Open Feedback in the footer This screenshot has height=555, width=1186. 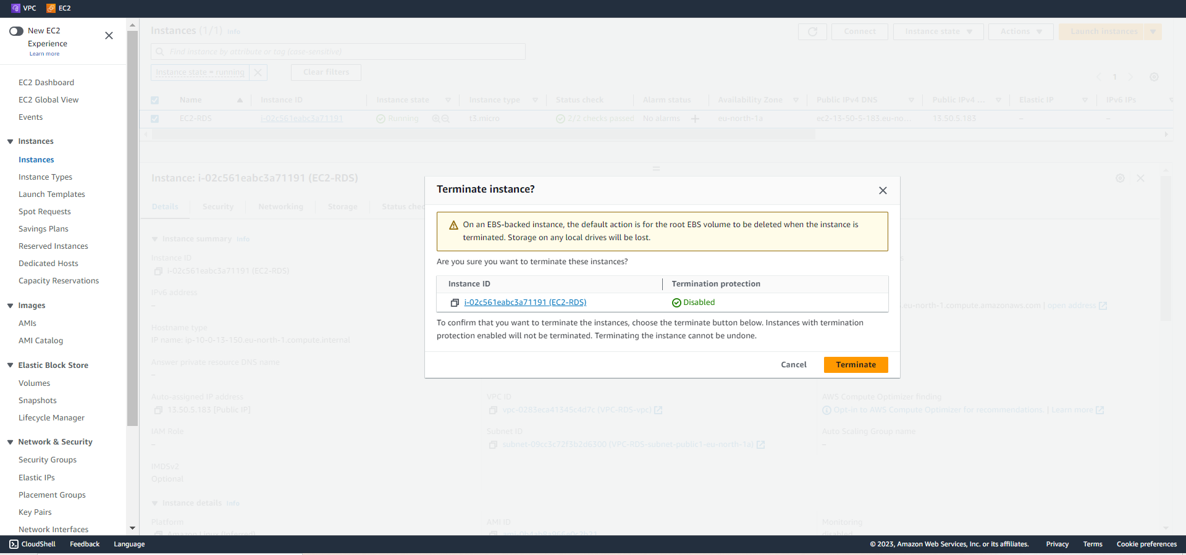(85, 545)
